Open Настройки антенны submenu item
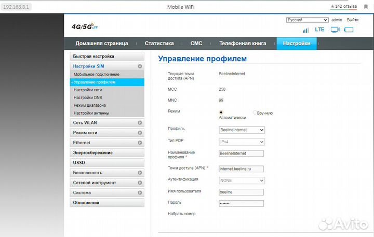Screen dimensions: 374x237 tap(107, 113)
